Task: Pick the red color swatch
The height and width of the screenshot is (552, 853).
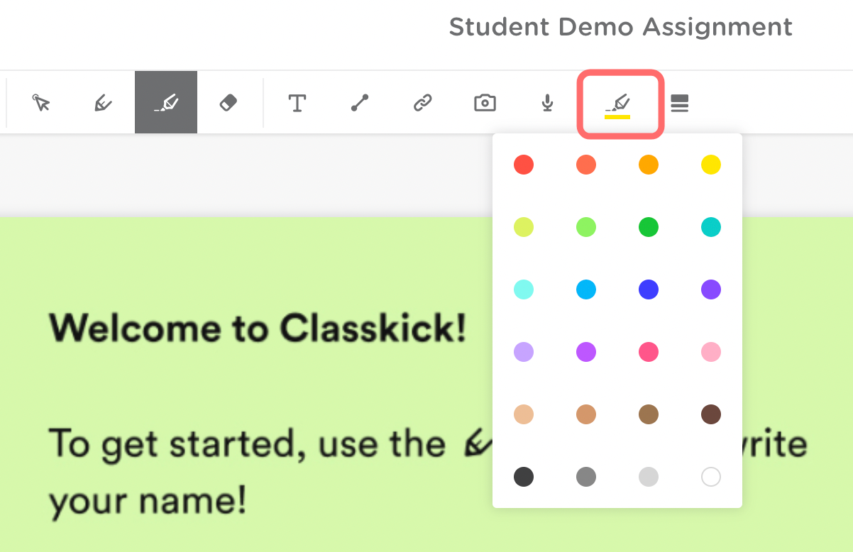Action: [524, 165]
